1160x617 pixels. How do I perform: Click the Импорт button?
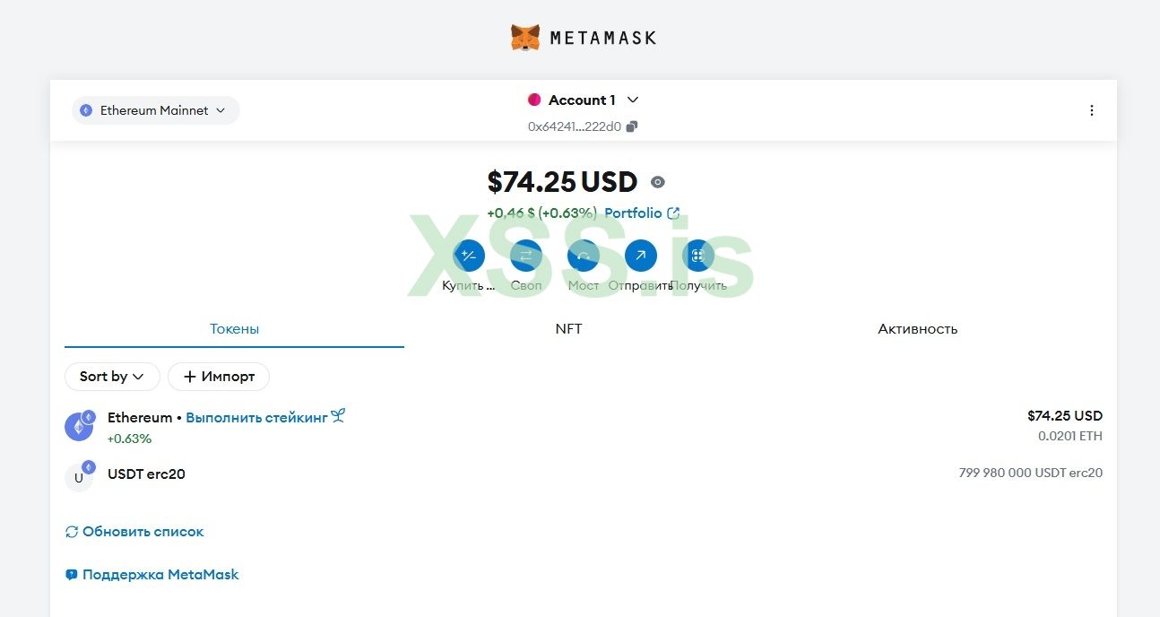219,377
